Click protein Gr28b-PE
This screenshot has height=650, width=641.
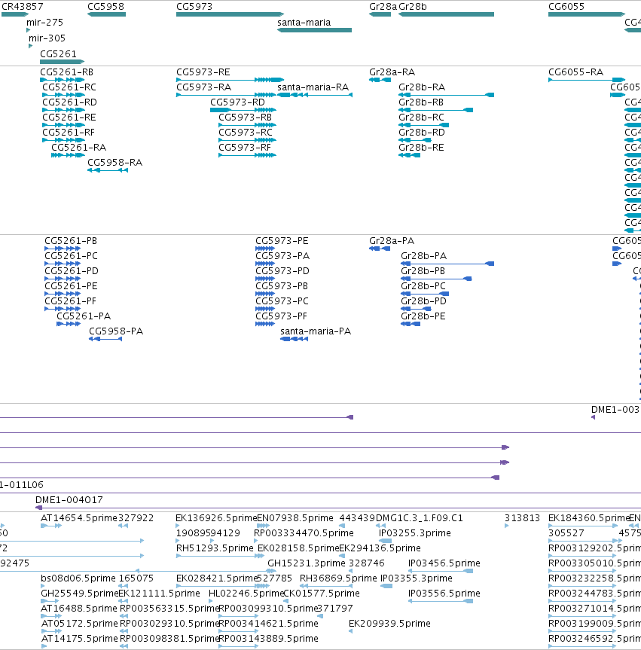click(x=423, y=316)
